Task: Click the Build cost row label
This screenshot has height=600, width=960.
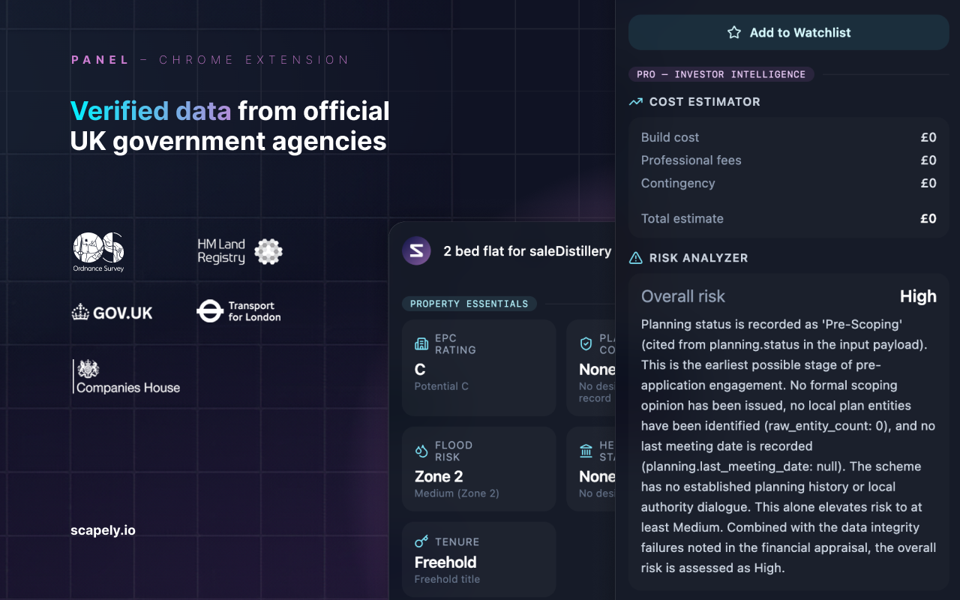Action: click(670, 137)
